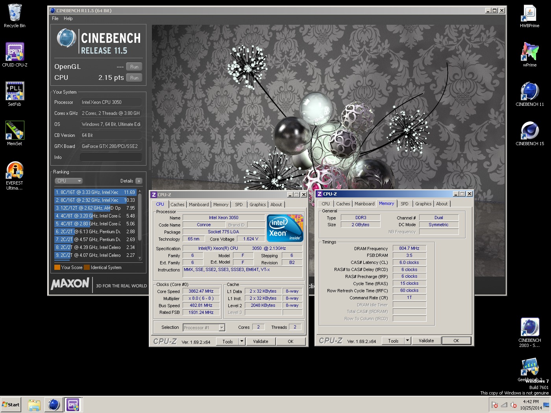Click Validate in Memory CPU-Z window
Screen dimensions: 551x413
pyautogui.click(x=426, y=341)
